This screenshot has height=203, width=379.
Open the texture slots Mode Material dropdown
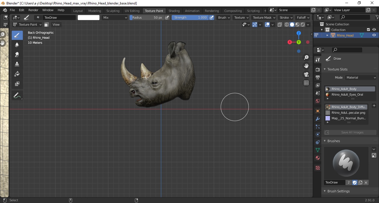click(361, 78)
